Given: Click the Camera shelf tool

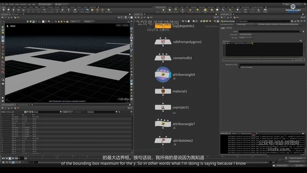Looking at the screenshot, I should [x=158, y=10].
